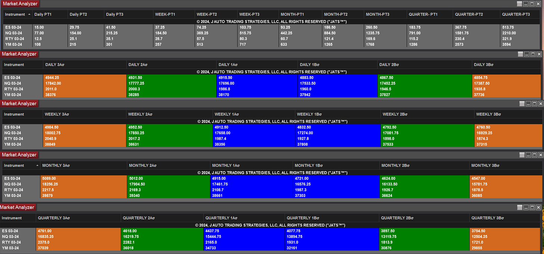The image size is (544, 254).
Task: Click the sort arrow beside Instrument, Daily PT1 window
Action: click(x=29, y=14)
